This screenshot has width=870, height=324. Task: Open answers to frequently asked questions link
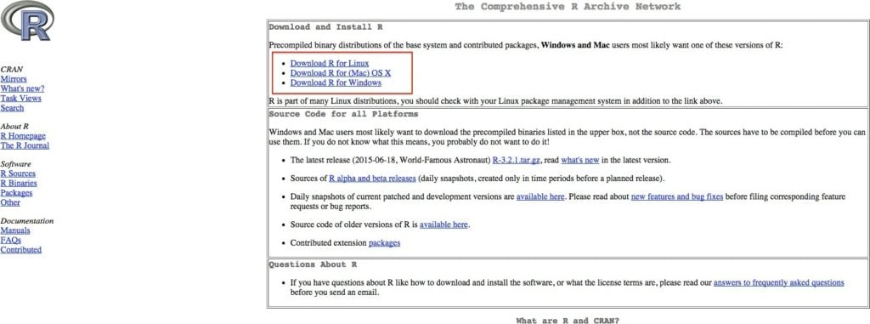[778, 283]
